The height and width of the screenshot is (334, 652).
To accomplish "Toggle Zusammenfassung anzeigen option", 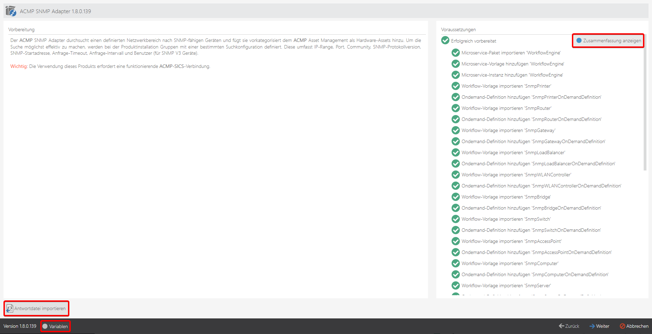I will (579, 41).
